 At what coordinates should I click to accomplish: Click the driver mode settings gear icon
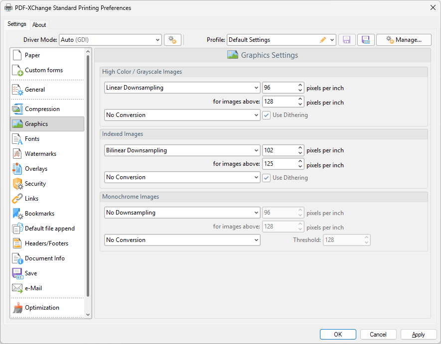click(x=172, y=40)
